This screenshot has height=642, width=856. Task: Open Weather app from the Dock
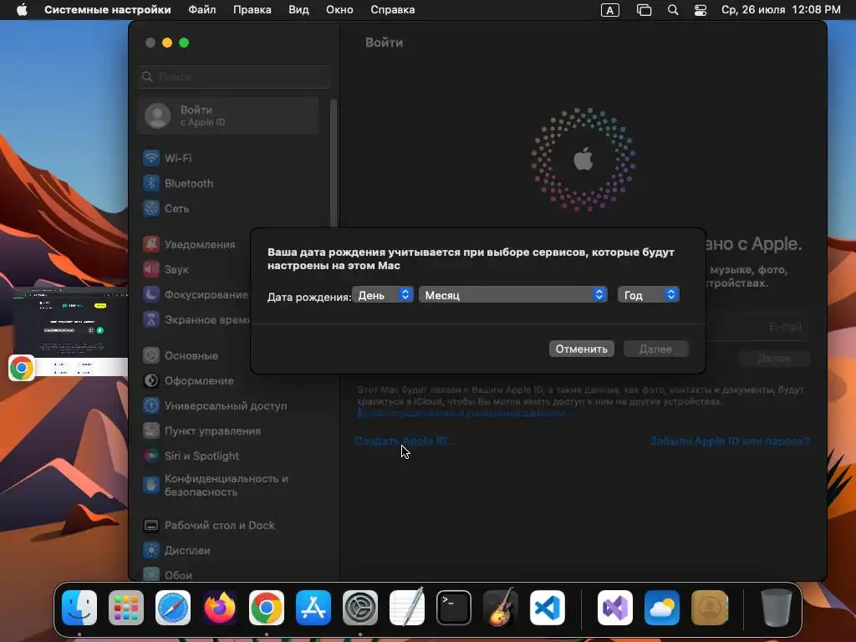pyautogui.click(x=662, y=608)
